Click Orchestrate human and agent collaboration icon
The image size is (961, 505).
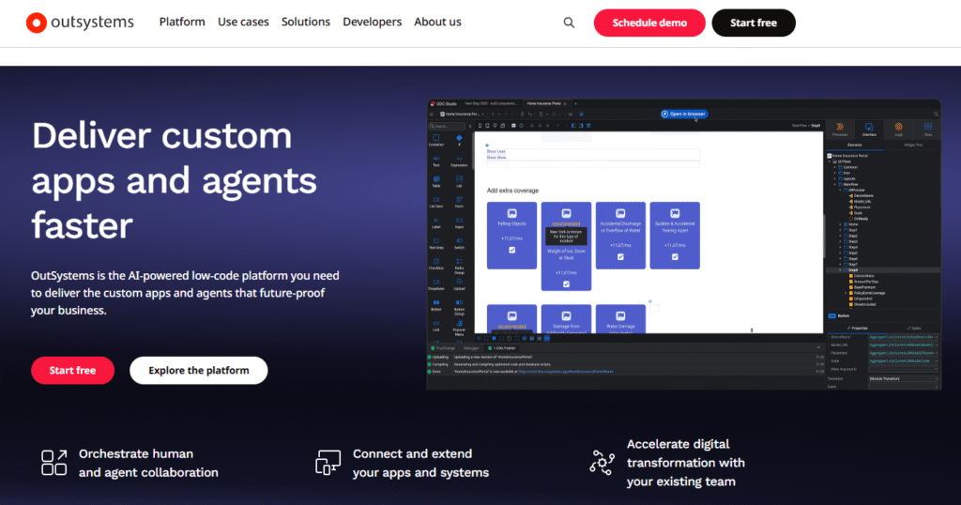(x=53, y=463)
